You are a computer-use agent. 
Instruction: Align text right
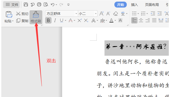point(147,20)
